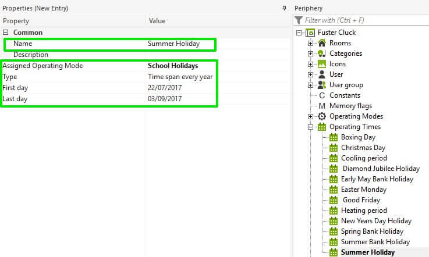This screenshot has width=429, height=257.
Task: Expand the Rooms tree node
Action: [x=311, y=43]
